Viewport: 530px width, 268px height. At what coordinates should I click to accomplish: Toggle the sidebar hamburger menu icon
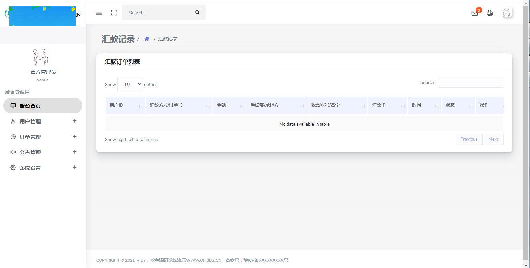coord(99,13)
